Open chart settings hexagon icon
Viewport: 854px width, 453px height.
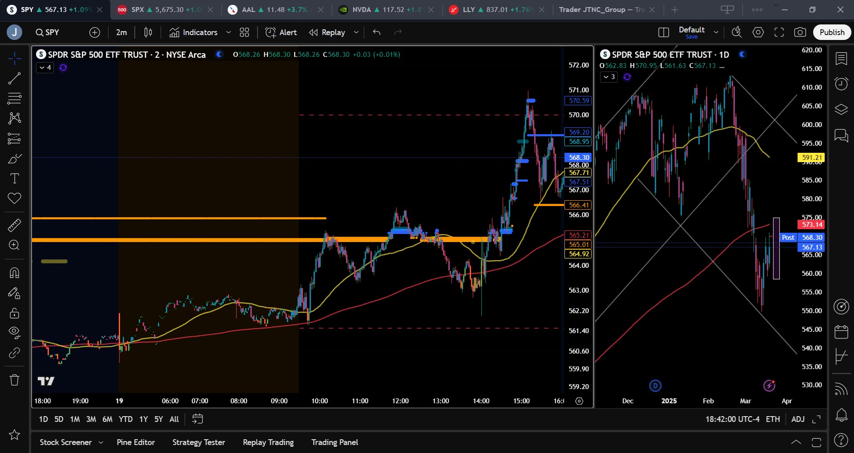pos(758,32)
